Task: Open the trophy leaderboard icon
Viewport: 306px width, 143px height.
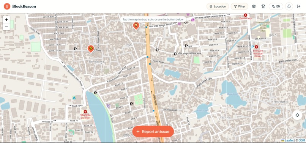Action: pos(263,6)
